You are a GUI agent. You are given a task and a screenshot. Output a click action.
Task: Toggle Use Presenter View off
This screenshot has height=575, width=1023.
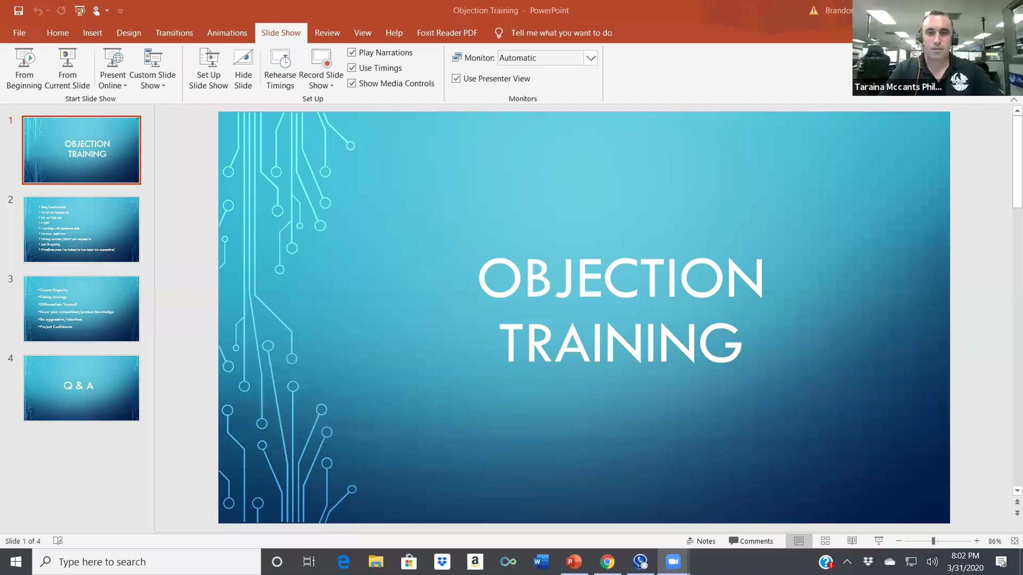457,78
